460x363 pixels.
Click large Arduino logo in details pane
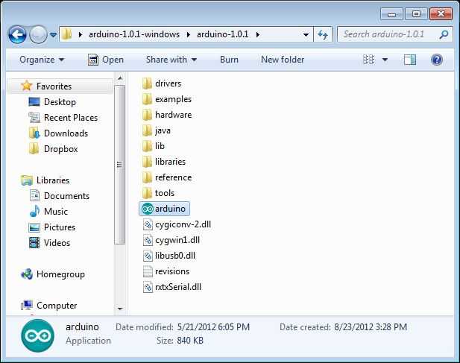point(37,335)
